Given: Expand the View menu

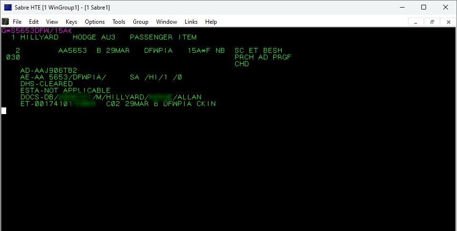Looking at the screenshot, I should coord(52,22).
